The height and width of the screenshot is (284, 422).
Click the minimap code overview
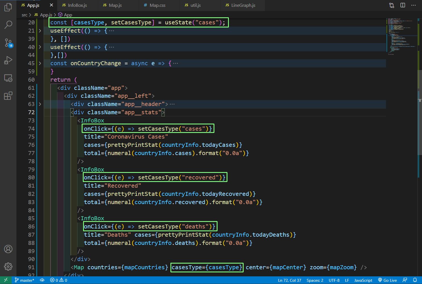[x=402, y=36]
